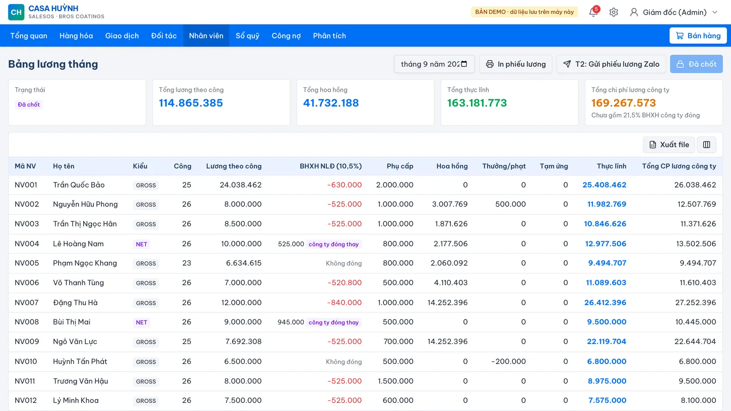Click the Đã chốt status badge
731x411 pixels.
(x=29, y=105)
